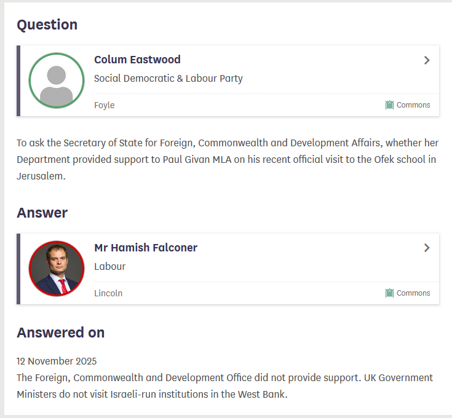Click the Answer section heading
452x418 pixels.
(x=42, y=213)
